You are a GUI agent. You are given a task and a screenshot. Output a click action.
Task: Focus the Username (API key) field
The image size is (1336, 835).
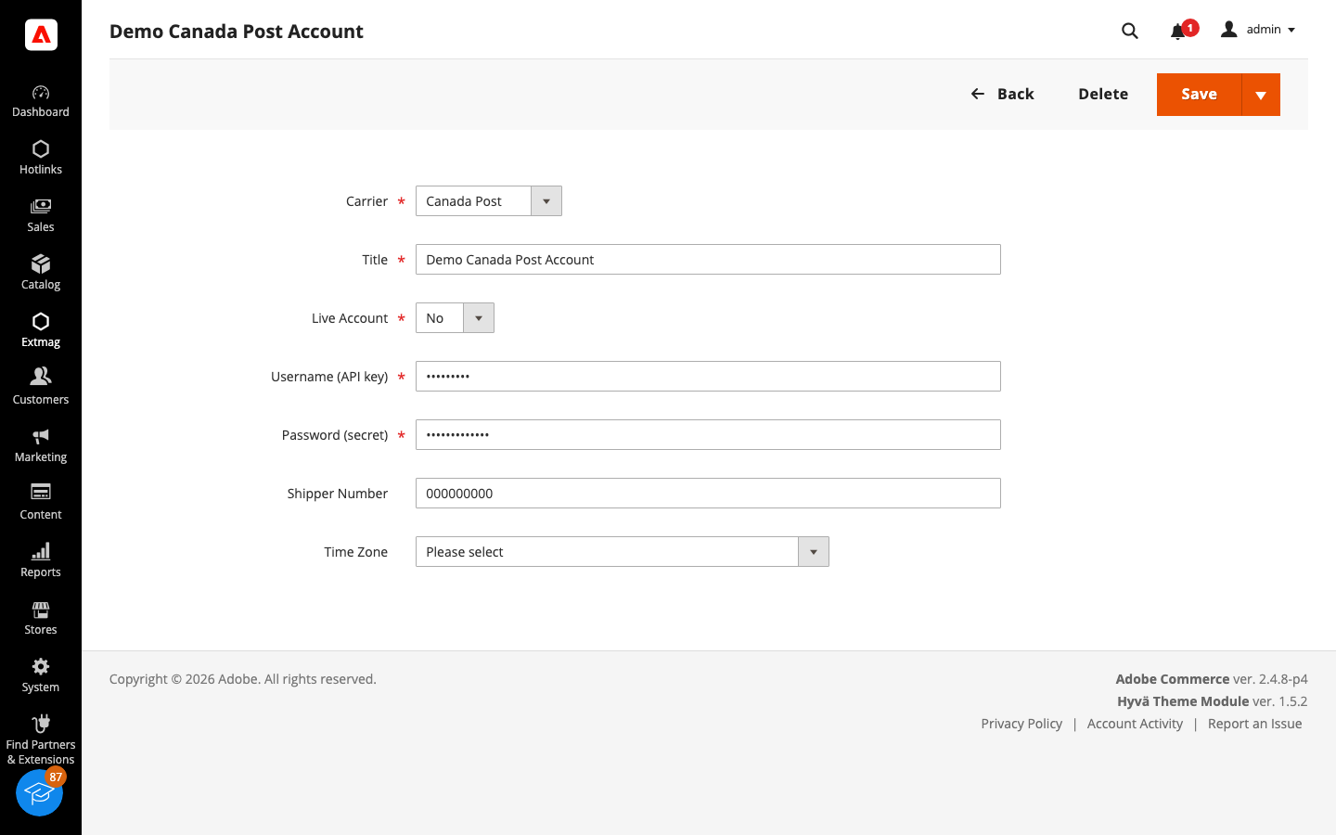click(x=708, y=377)
